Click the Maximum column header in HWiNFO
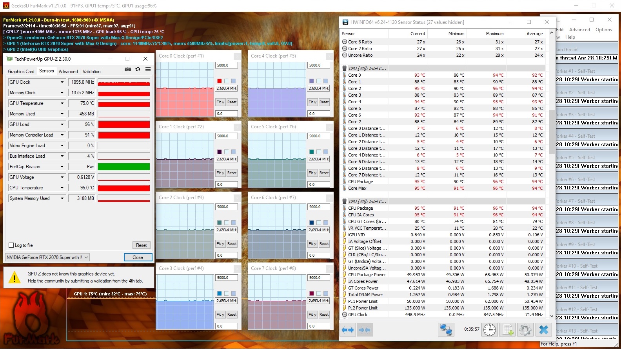The width and height of the screenshot is (621, 349). [x=486, y=34]
